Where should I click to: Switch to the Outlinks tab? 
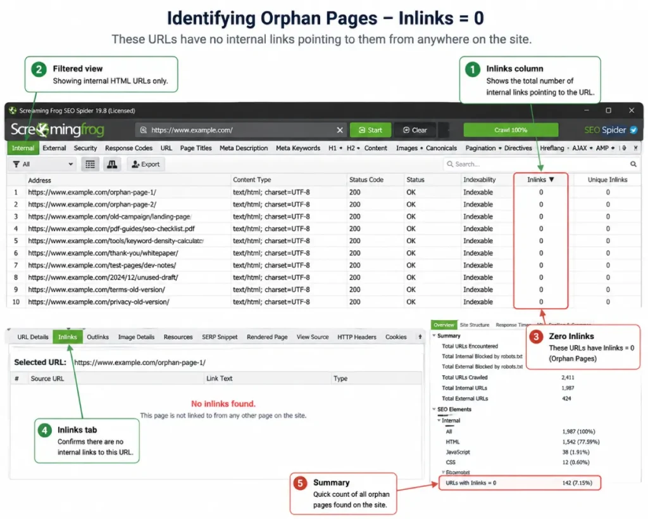tap(97, 337)
